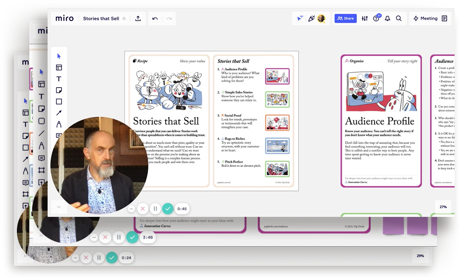Screen dimensions: 460x278
Task: Select the Text tool in the front toolbar
Action: pyautogui.click(x=59, y=79)
